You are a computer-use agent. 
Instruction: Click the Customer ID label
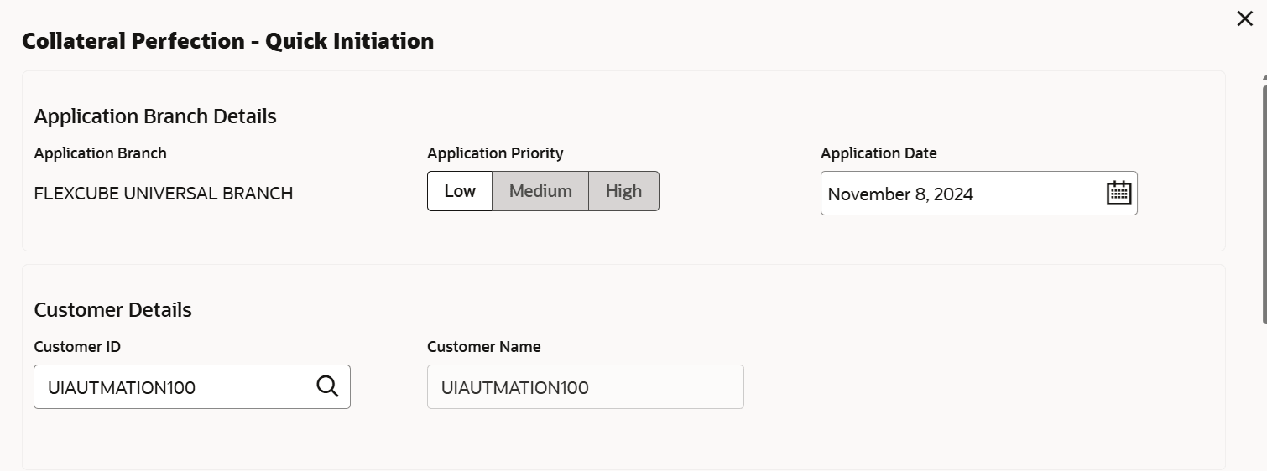tap(77, 347)
